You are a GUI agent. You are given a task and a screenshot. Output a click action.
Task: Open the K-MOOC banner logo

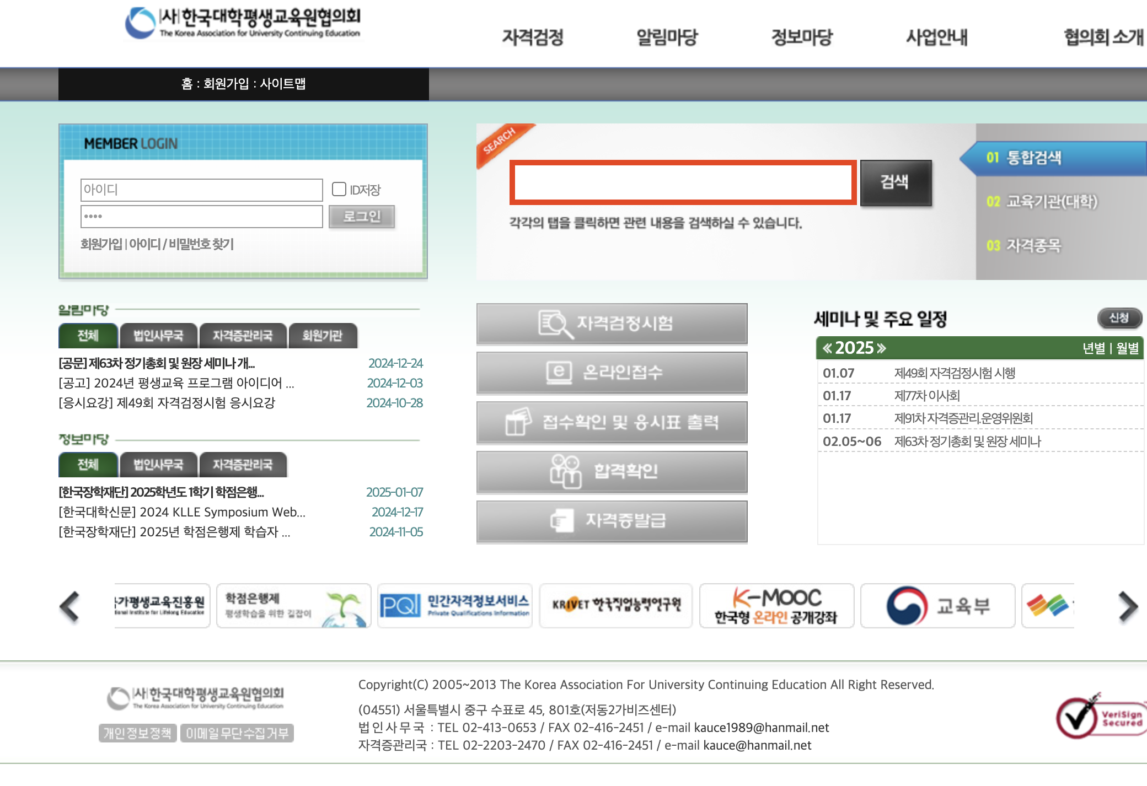pyautogui.click(x=776, y=606)
